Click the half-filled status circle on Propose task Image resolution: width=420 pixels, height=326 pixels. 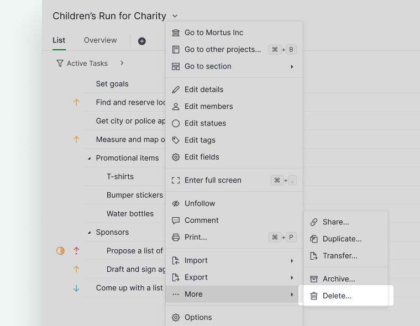61,251
